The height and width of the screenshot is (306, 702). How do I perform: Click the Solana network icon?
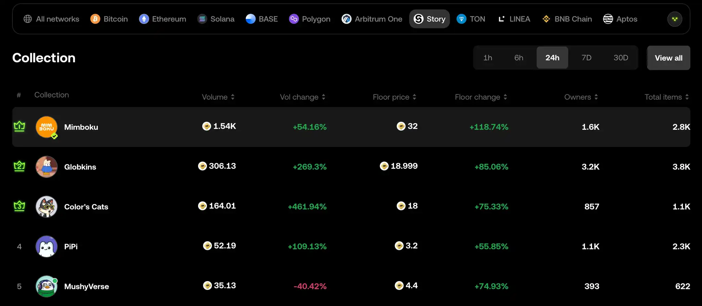202,19
